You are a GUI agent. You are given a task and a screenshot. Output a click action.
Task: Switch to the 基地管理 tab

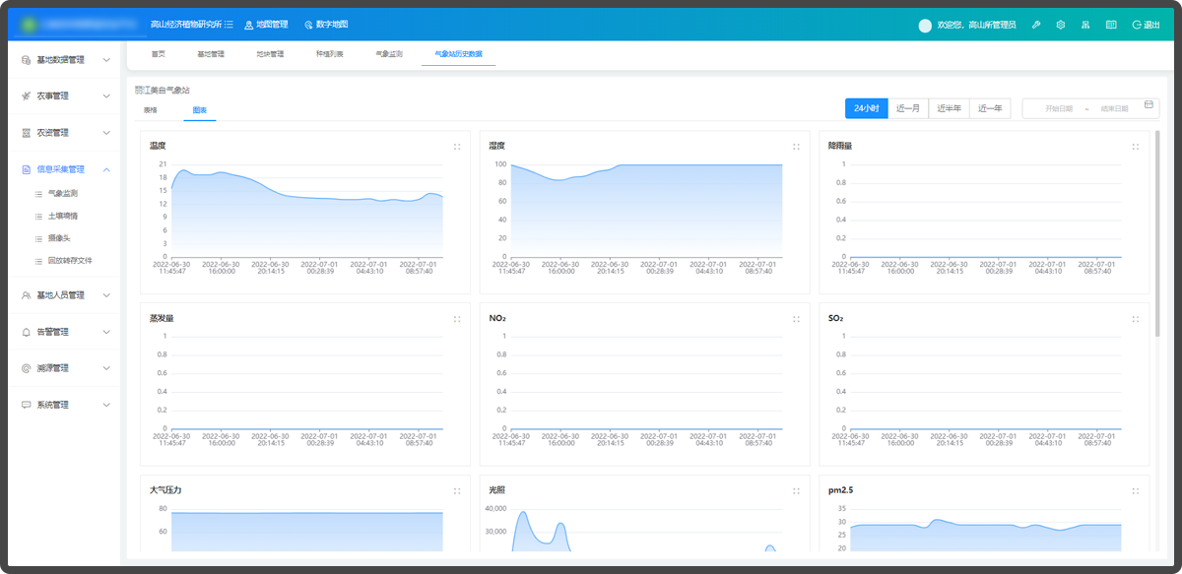[211, 54]
